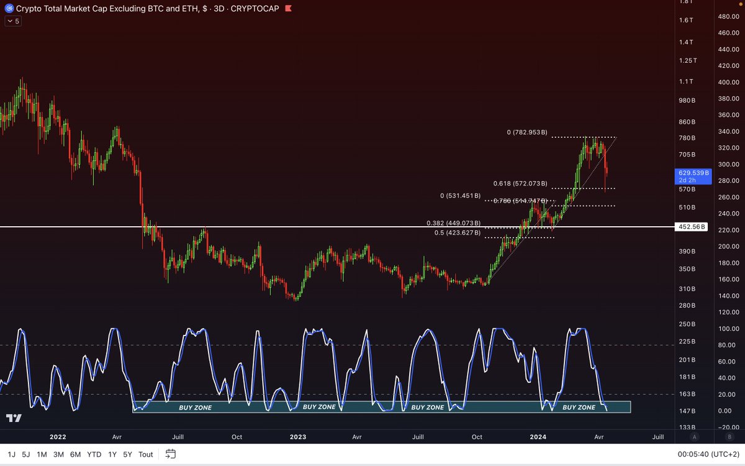Click the horizontal line price label 452.56 B
745x466 pixels.
point(692,227)
